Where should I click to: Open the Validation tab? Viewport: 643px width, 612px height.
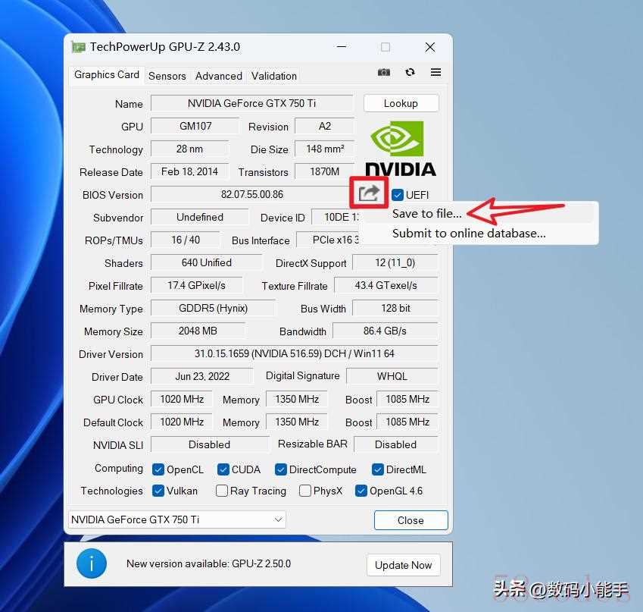click(274, 76)
